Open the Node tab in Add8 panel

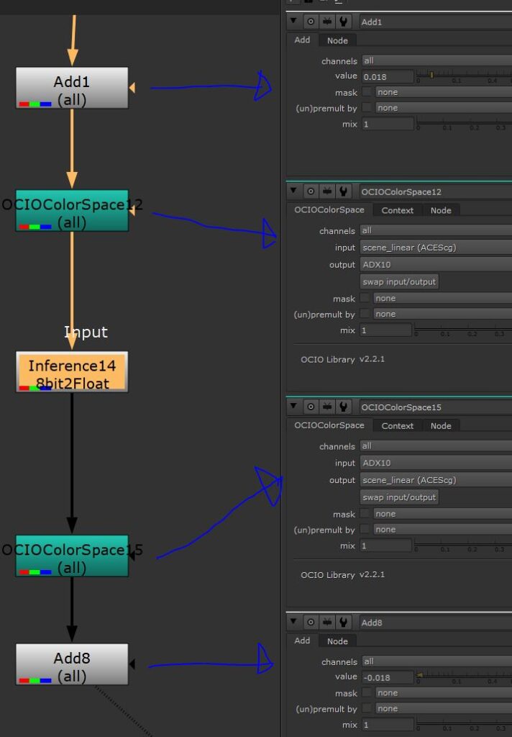(337, 641)
